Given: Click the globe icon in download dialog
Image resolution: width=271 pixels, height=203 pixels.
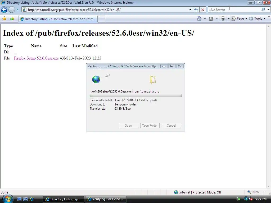Looking at the screenshot, I should [x=96, y=79].
